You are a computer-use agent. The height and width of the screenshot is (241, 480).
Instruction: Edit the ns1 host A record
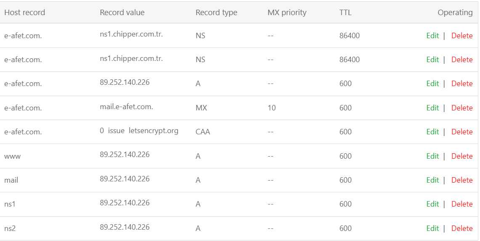pos(432,204)
